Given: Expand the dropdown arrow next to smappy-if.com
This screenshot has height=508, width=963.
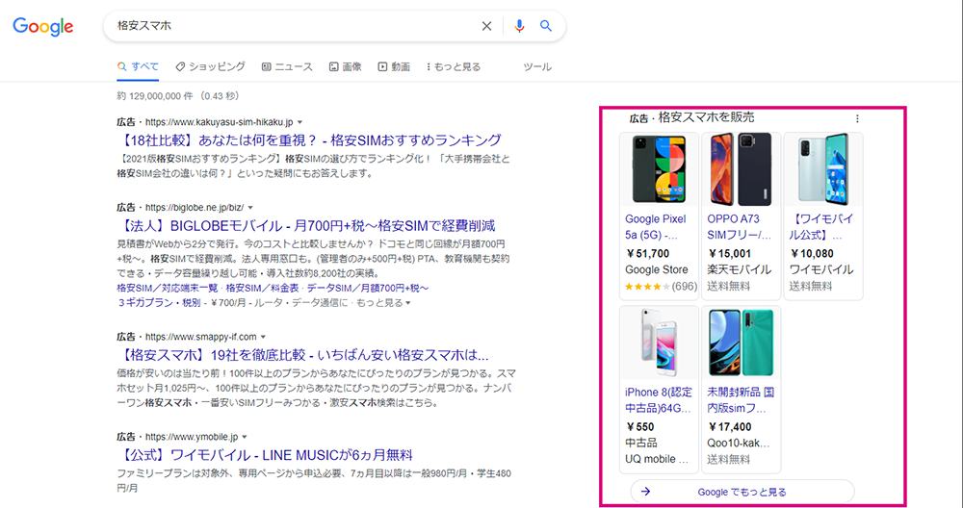Looking at the screenshot, I should [x=264, y=337].
